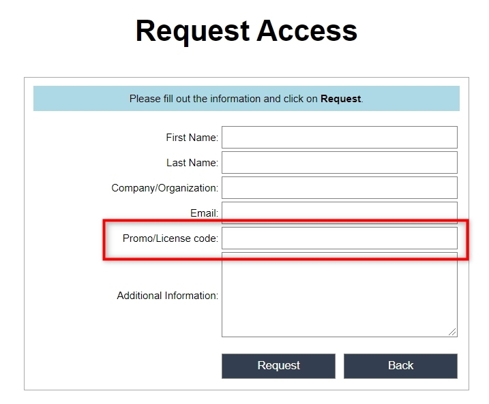The height and width of the screenshot is (404, 489).
Task: Click into the Email field
Action: point(339,212)
